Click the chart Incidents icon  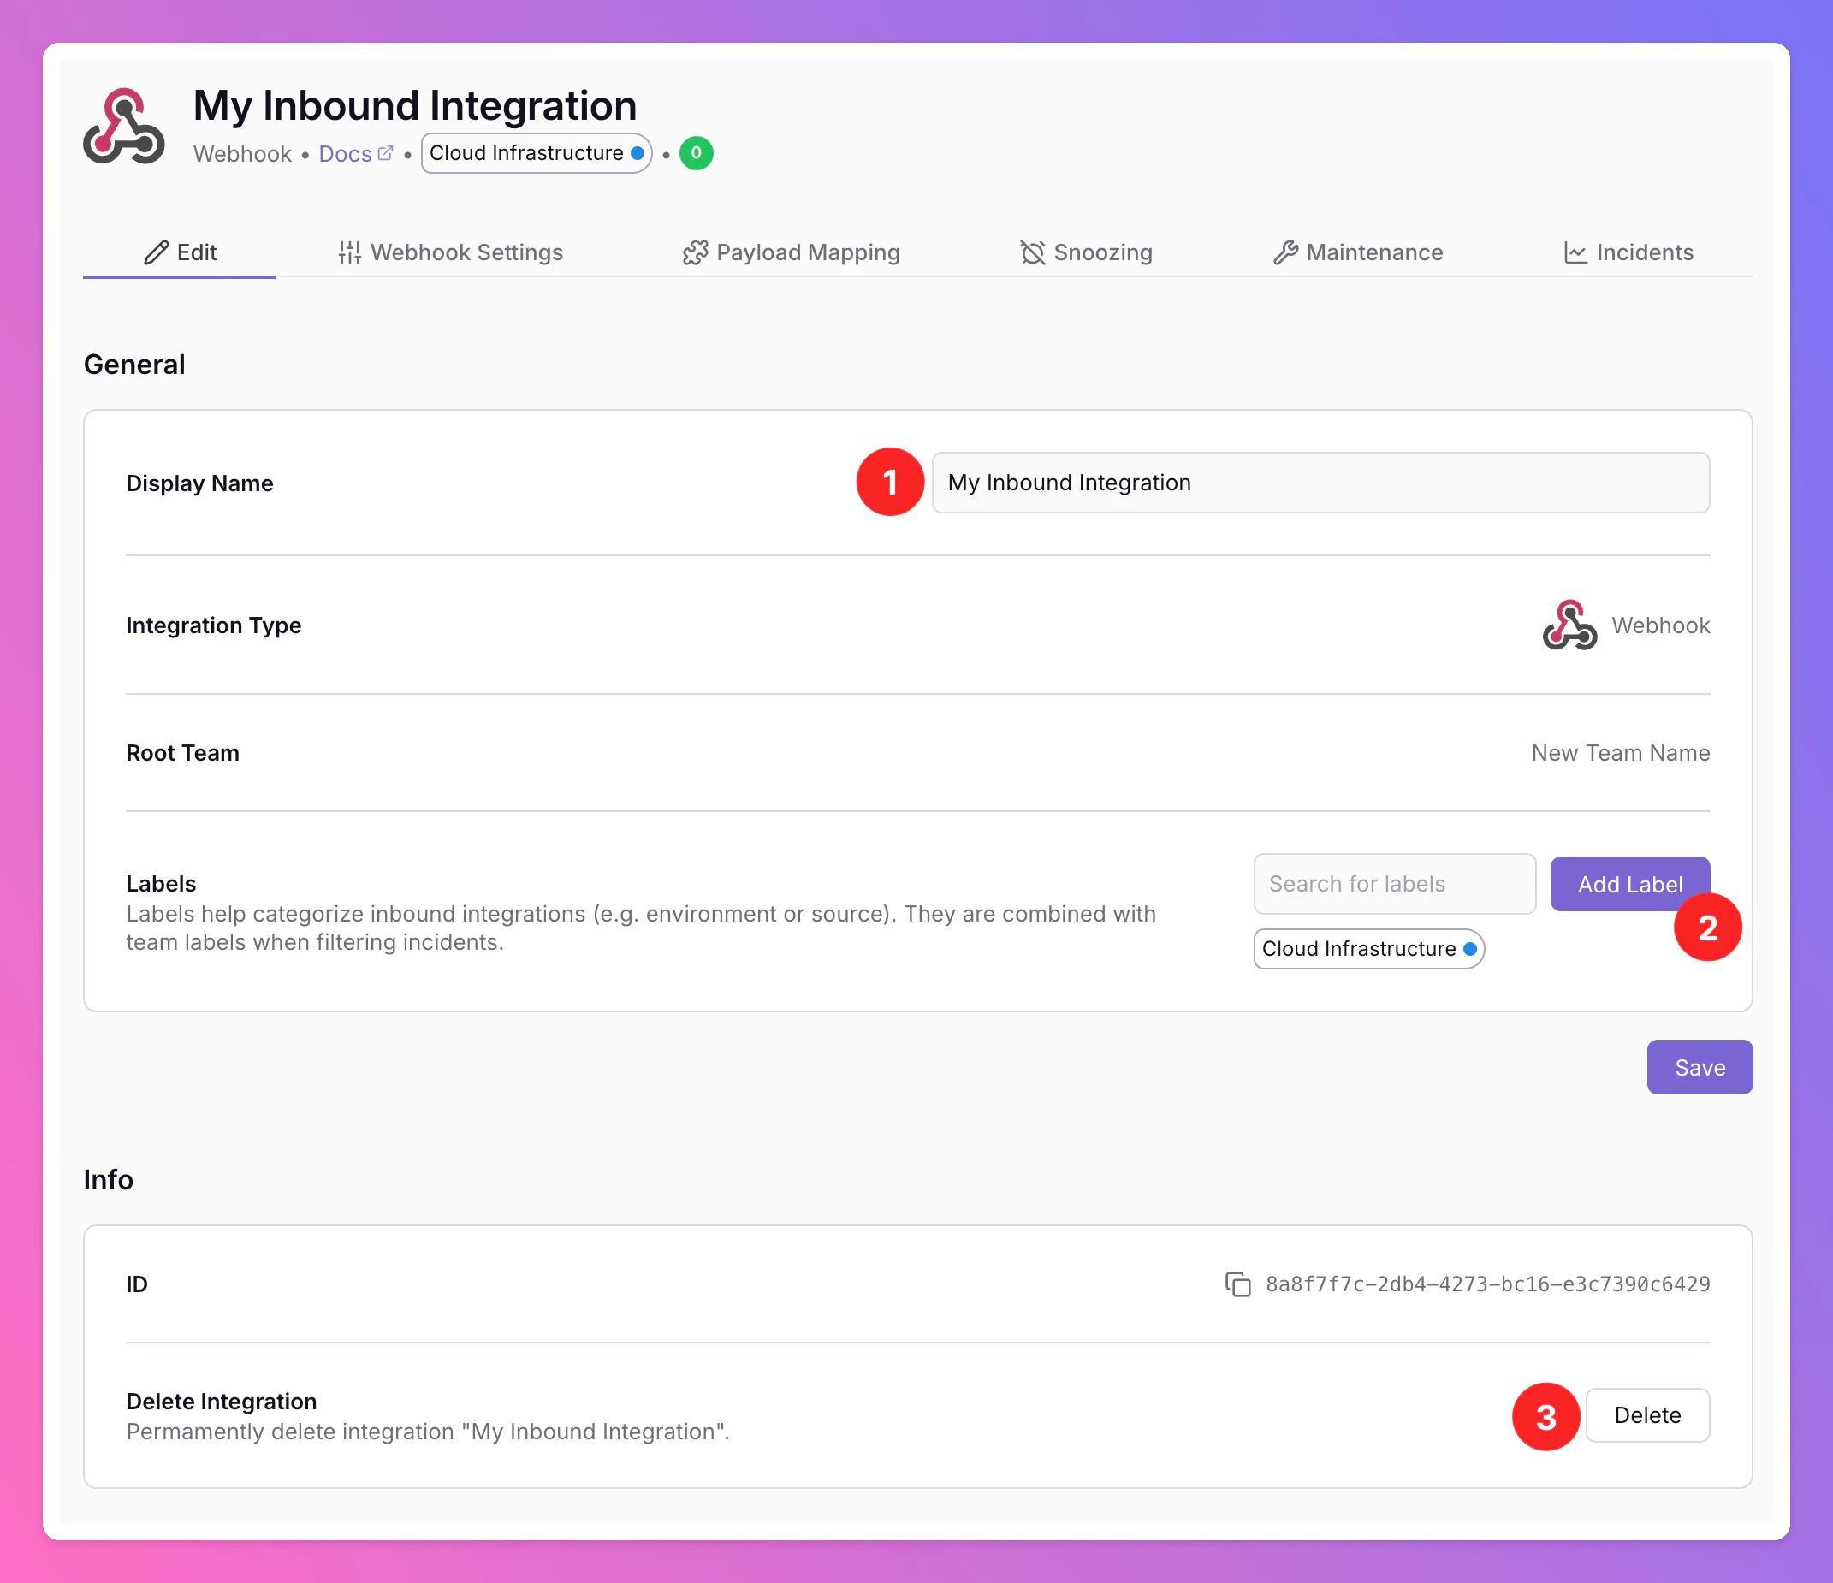(x=1575, y=253)
